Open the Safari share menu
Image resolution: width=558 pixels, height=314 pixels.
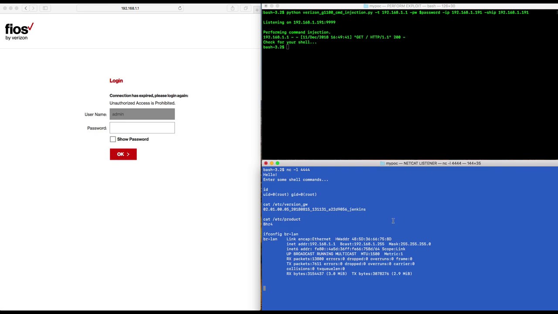point(232,8)
